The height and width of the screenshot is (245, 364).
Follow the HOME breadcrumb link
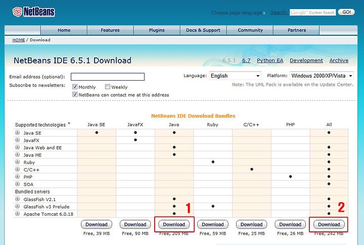pos(19,40)
